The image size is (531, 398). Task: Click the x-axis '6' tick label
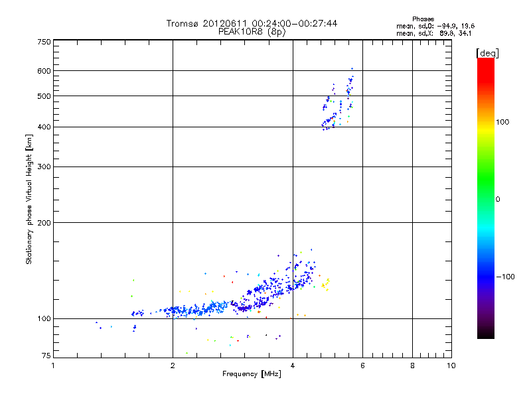pyautogui.click(x=362, y=366)
